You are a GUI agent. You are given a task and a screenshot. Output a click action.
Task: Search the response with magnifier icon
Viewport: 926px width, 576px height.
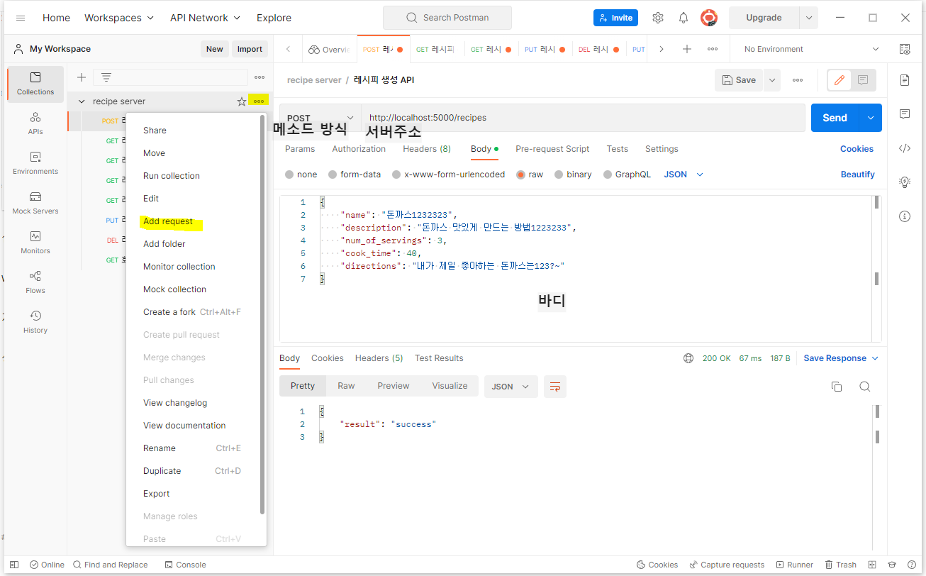[x=864, y=387]
